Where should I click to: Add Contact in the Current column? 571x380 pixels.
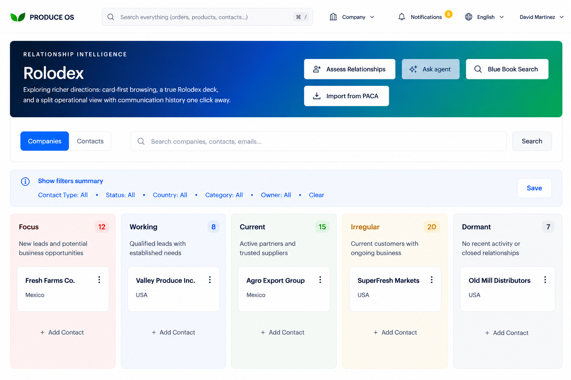[x=283, y=332]
